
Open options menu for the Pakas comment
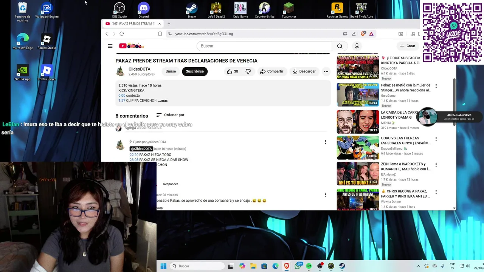pos(326,195)
